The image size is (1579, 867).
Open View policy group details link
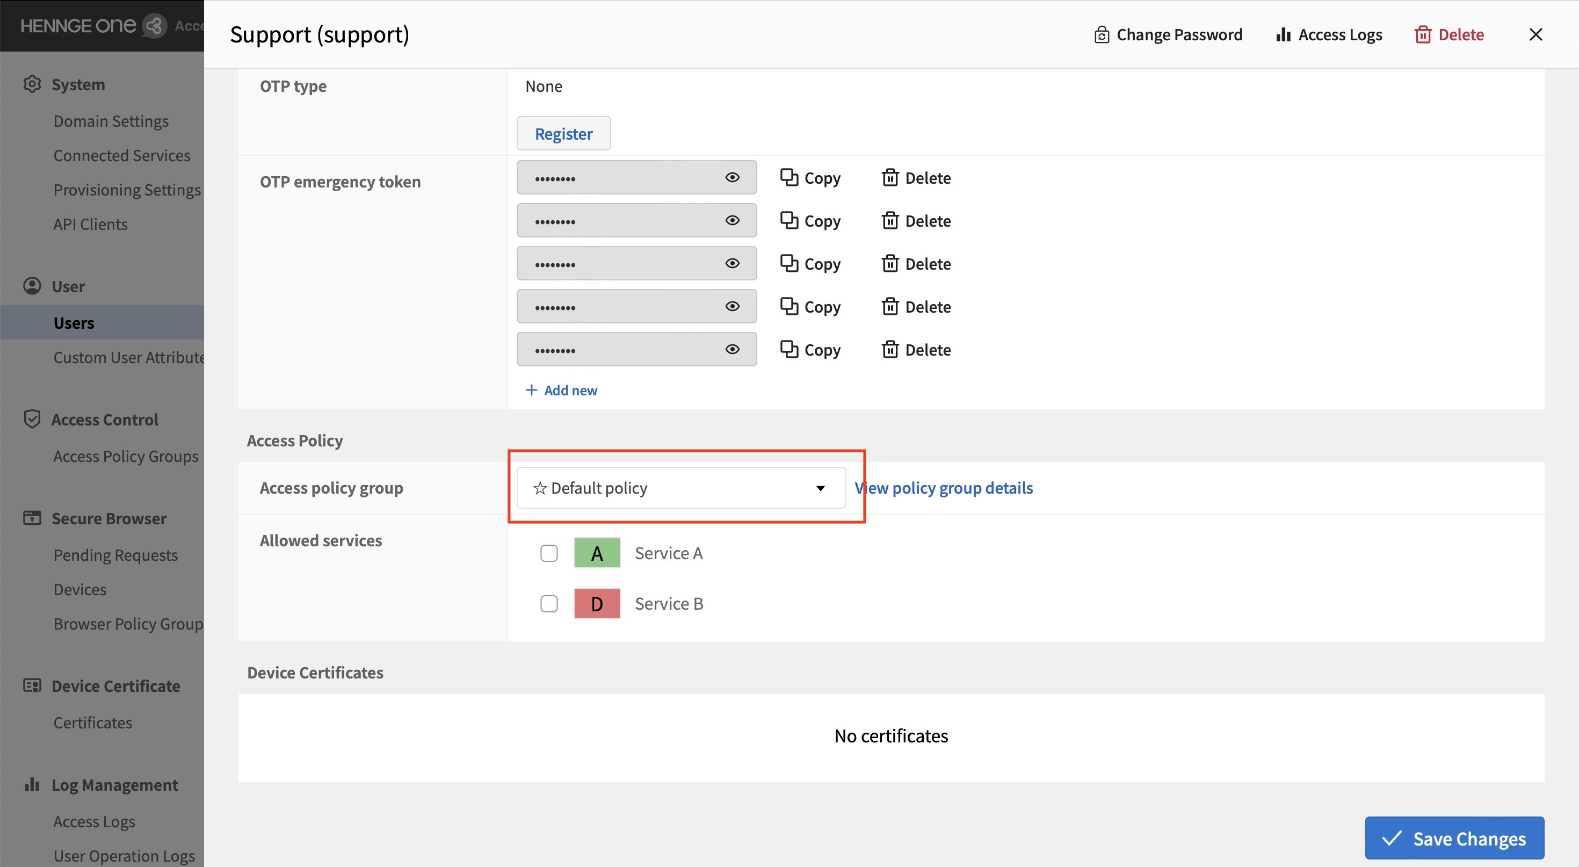(x=944, y=487)
